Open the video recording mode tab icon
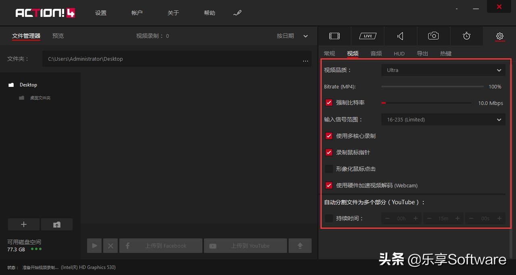The width and height of the screenshot is (516, 275). pos(334,36)
